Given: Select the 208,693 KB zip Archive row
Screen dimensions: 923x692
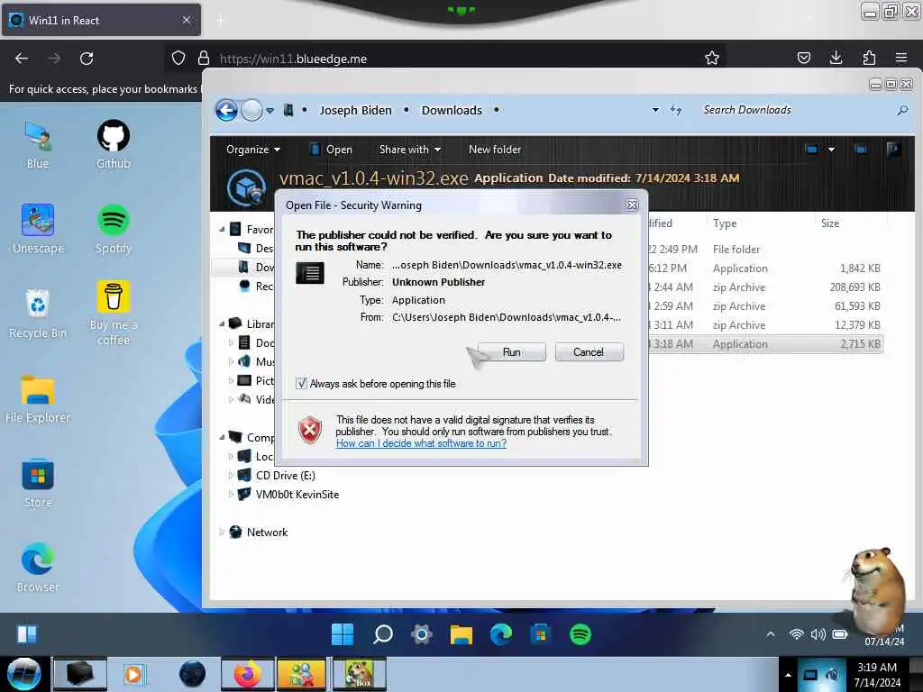Looking at the screenshot, I should [x=765, y=287].
